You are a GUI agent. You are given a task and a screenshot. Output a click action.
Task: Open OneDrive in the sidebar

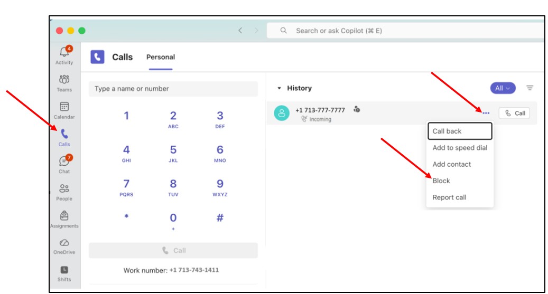click(x=64, y=246)
